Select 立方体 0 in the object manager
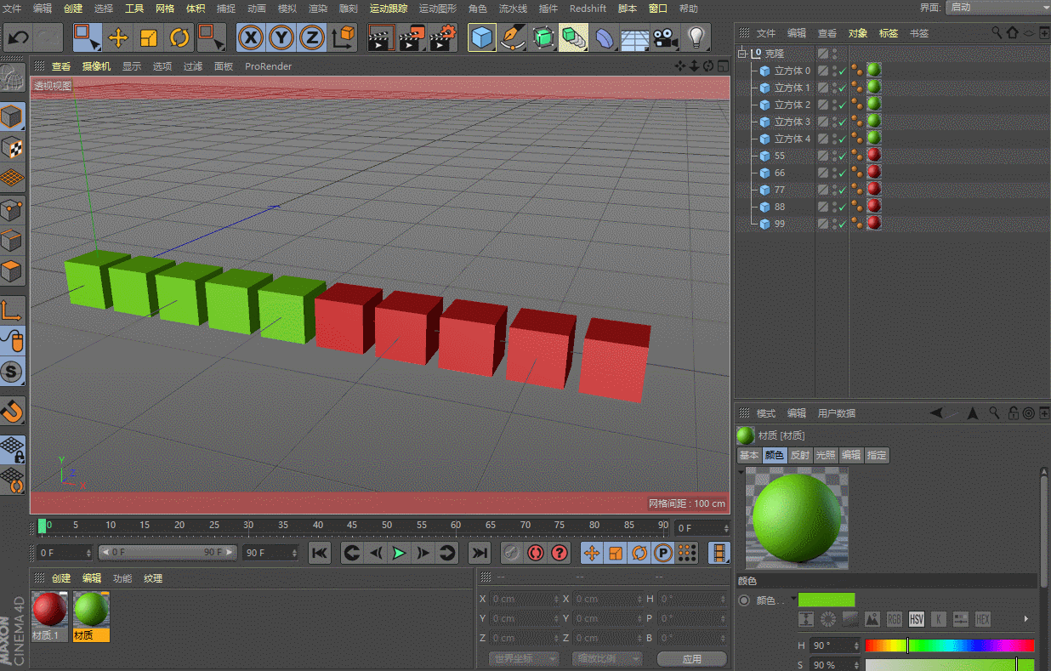 793,71
